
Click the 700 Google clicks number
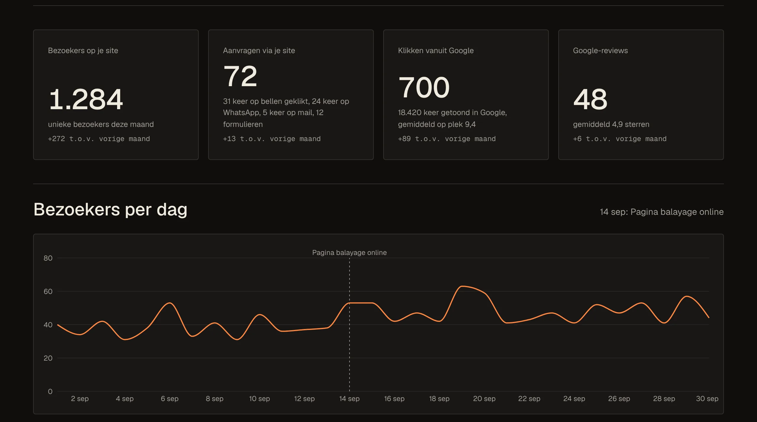tap(424, 87)
